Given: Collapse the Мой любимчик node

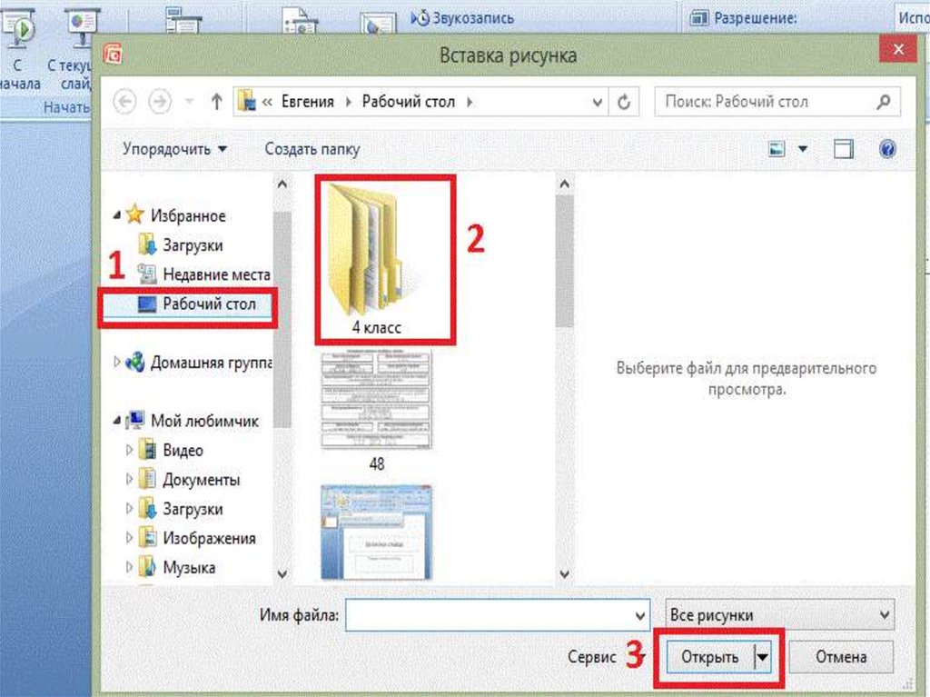Looking at the screenshot, I should tap(117, 421).
